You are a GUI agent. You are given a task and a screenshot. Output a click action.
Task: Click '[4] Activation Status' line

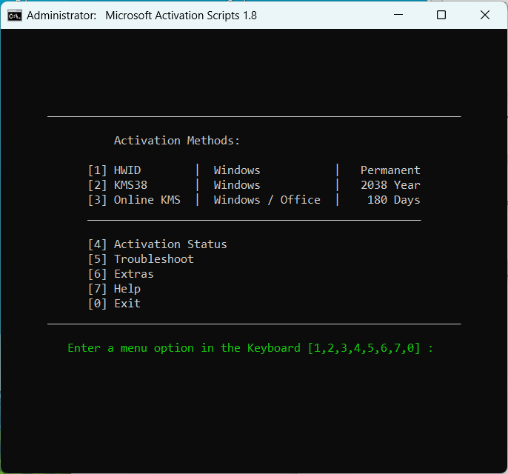[x=158, y=244]
